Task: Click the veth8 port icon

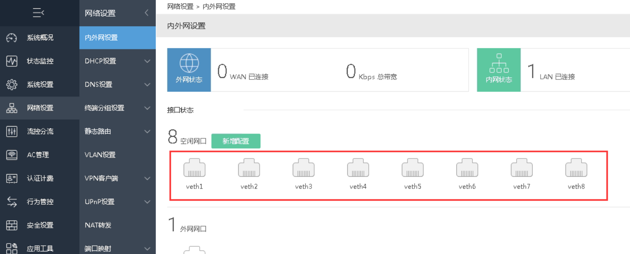Action: tap(576, 168)
